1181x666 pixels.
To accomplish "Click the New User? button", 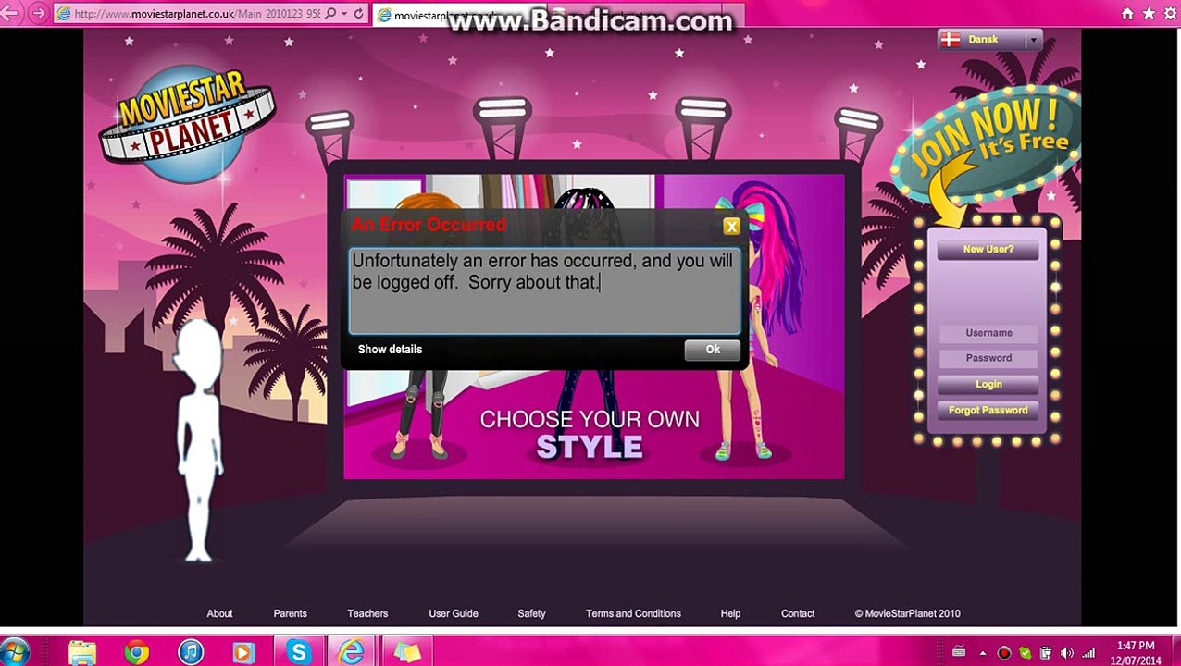I will tap(988, 250).
